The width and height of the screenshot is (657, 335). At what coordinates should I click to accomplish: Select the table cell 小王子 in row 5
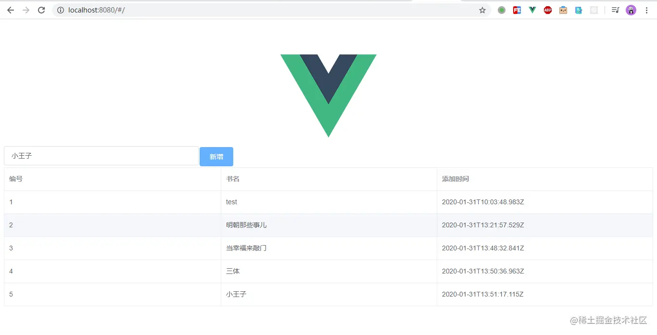coord(328,294)
